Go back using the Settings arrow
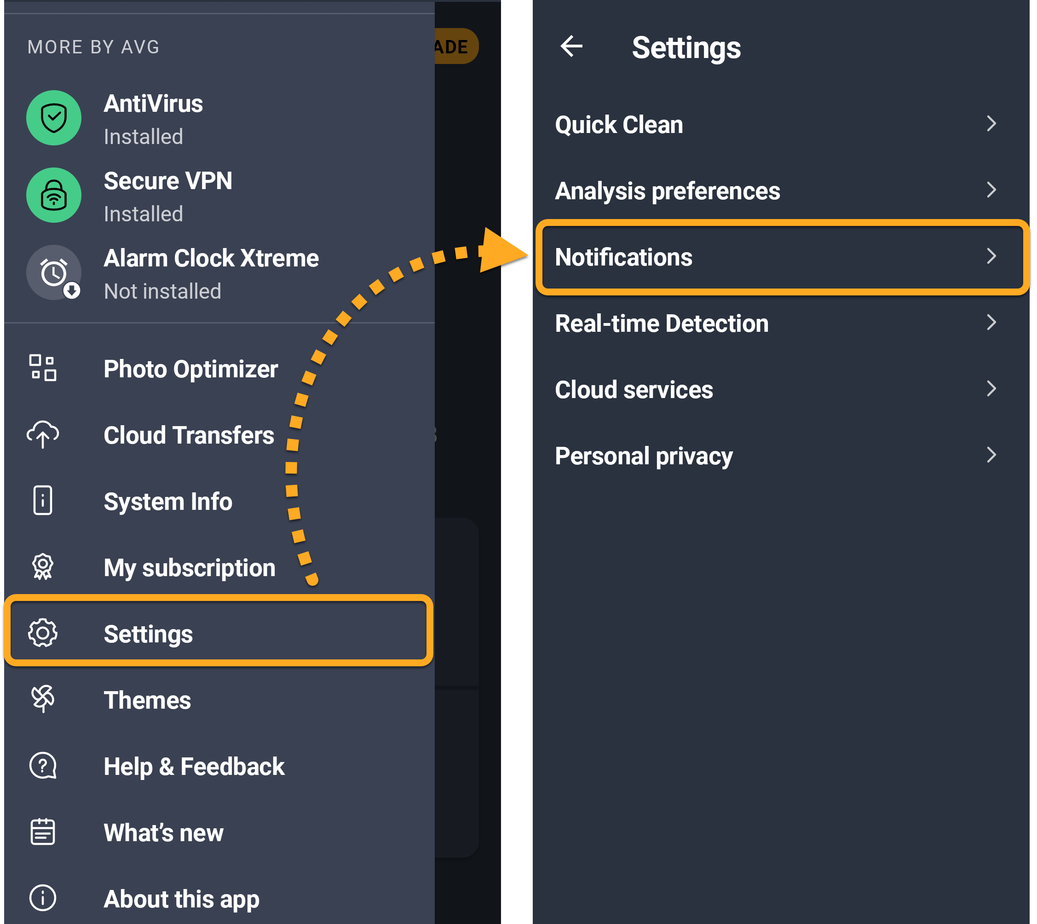 [x=571, y=47]
